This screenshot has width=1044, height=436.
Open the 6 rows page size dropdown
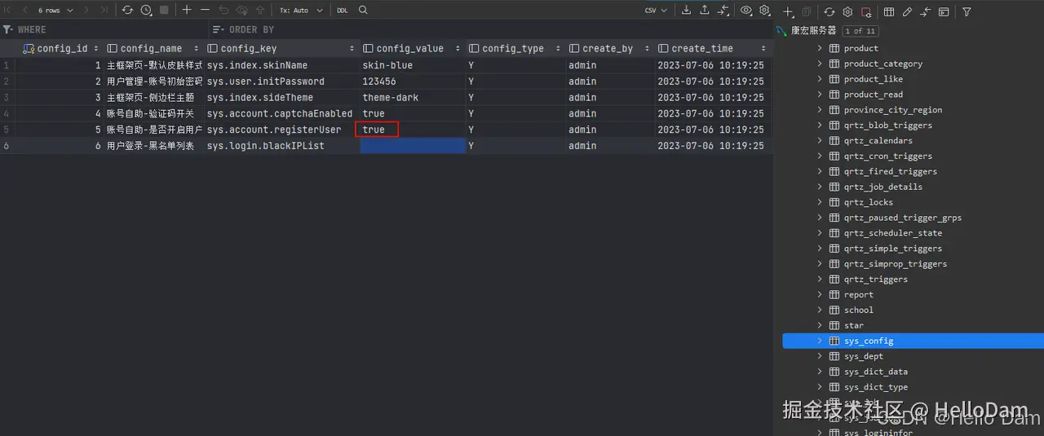(x=55, y=11)
